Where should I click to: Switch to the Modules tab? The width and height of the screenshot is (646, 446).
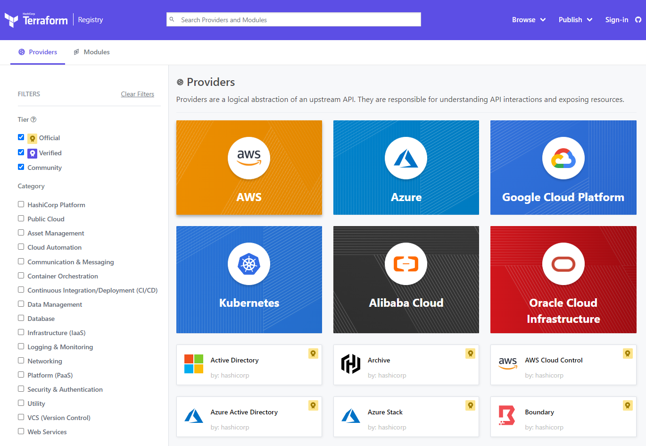92,52
